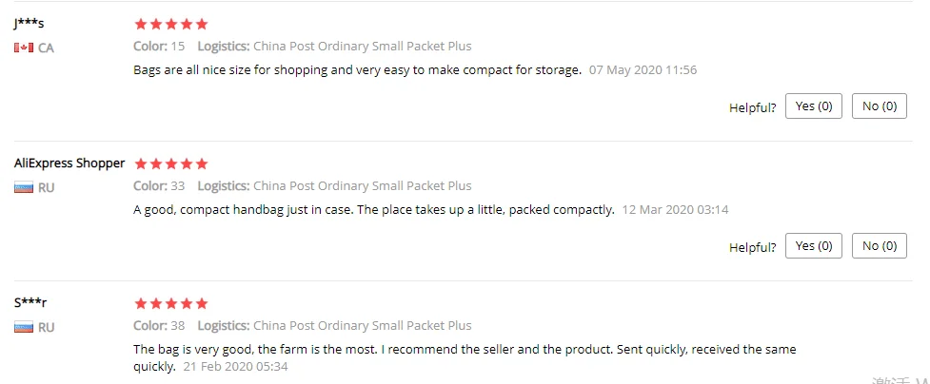Click the AliExpress Shopper reviewer name
The image size is (930, 384).
pos(69,163)
